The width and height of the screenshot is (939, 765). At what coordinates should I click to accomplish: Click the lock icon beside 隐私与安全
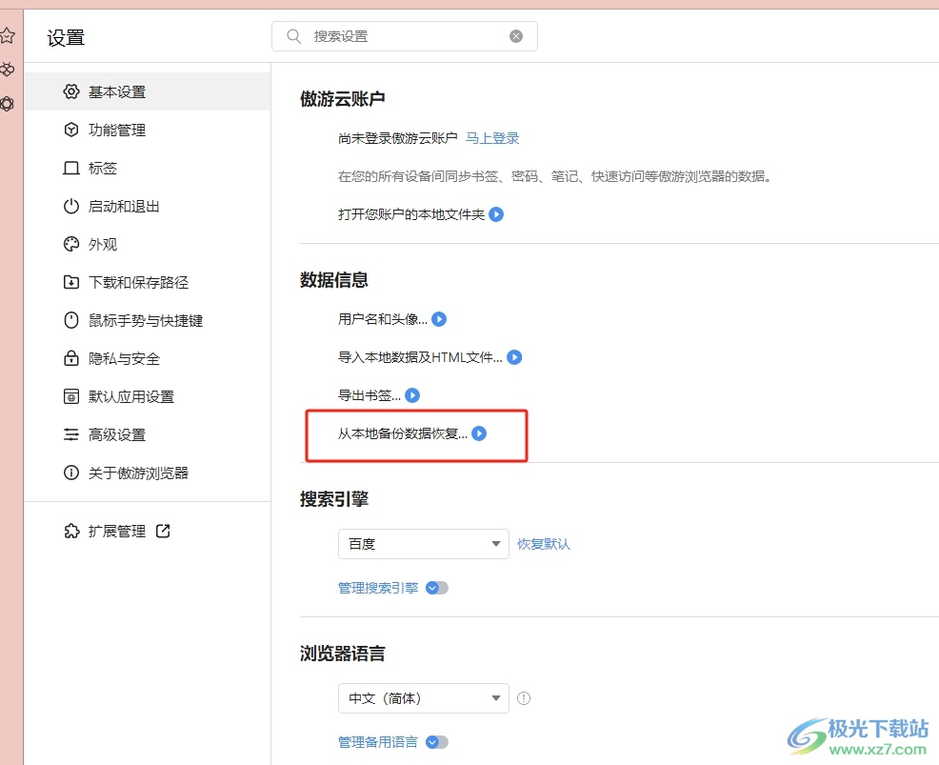pyautogui.click(x=71, y=358)
